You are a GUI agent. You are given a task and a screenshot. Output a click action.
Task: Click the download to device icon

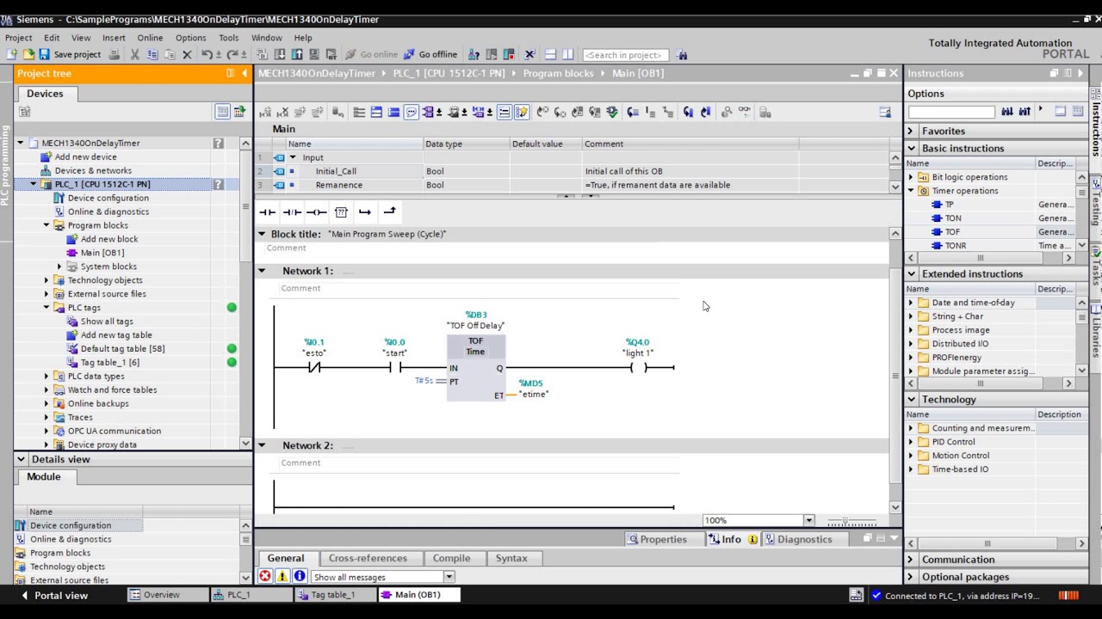(x=280, y=54)
